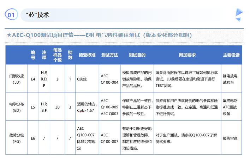The height and width of the screenshot is (167, 250).
Task: Click the AEC Q100-009 AEC Q003 method cell
Action: 109,107
